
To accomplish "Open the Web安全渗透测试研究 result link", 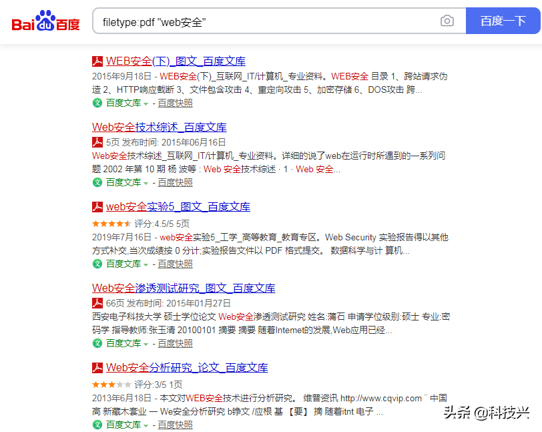I will (x=184, y=288).
